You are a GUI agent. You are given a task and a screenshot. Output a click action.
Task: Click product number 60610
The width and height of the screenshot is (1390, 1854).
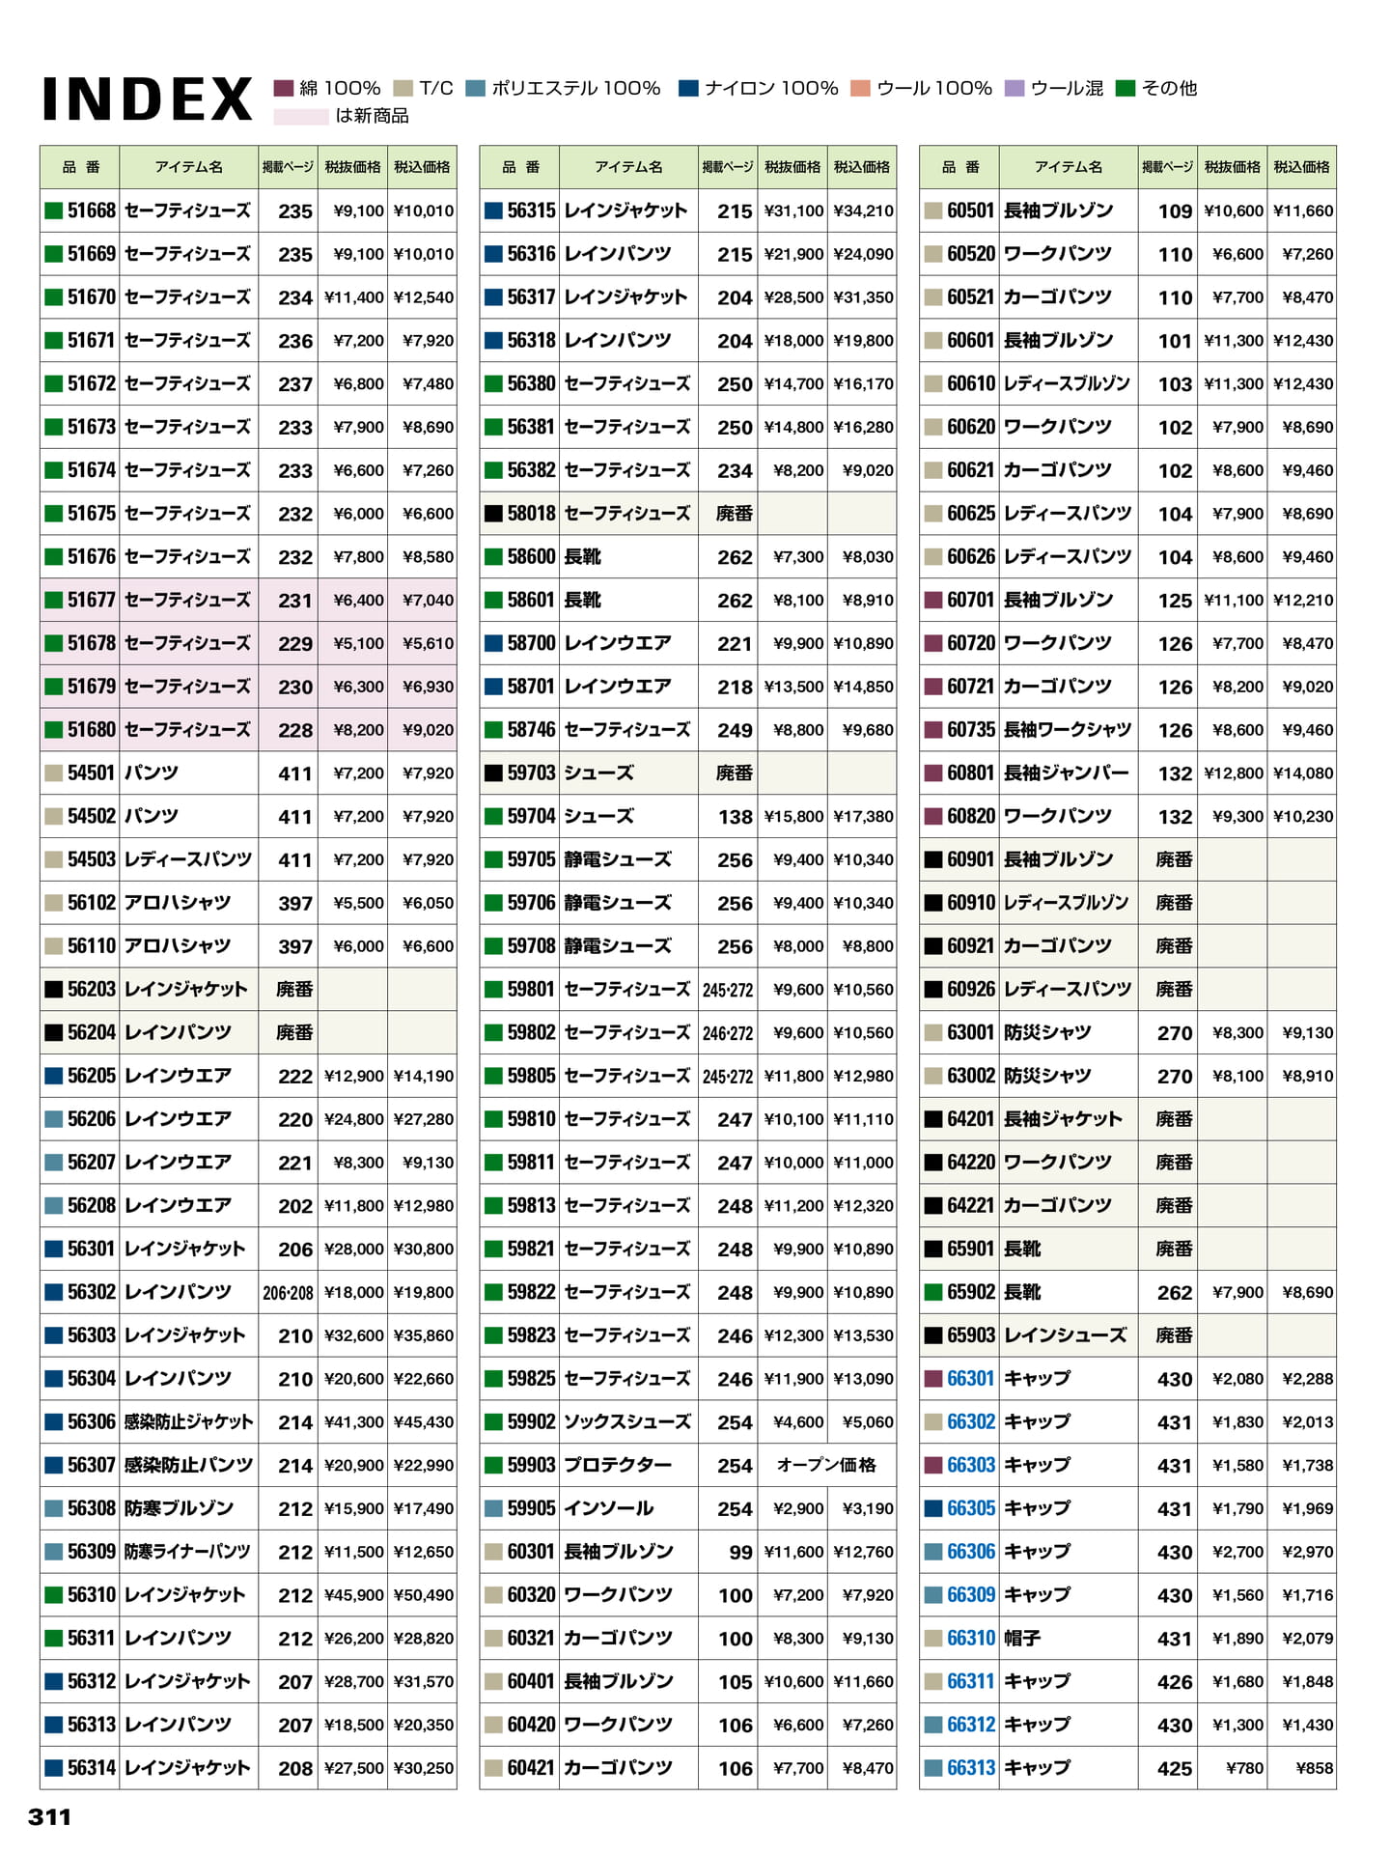(x=971, y=384)
